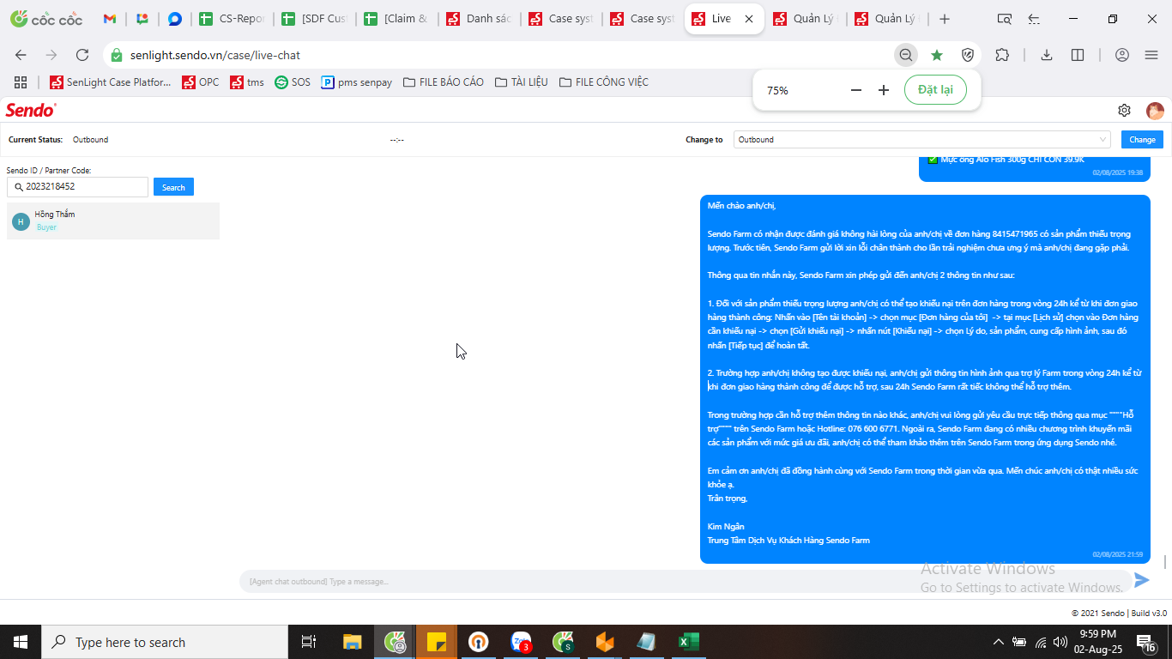The width and height of the screenshot is (1172, 659).
Task: Open Task View on the taskbar
Action: 309,642
